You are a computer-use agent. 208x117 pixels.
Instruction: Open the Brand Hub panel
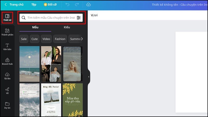(x=7, y=61)
